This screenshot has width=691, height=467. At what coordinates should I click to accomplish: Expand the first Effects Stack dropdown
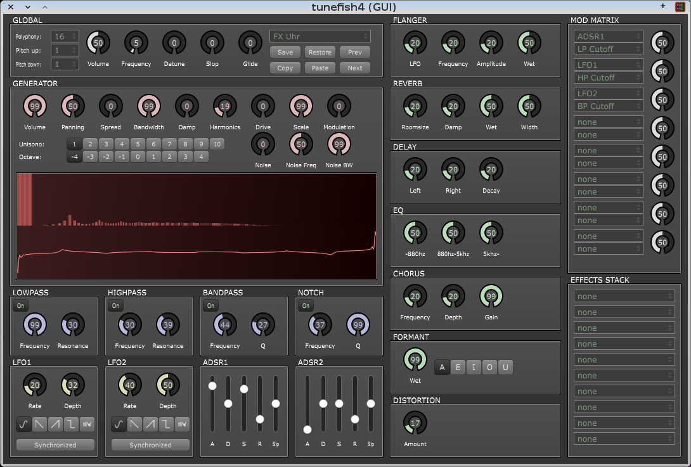[x=624, y=297]
